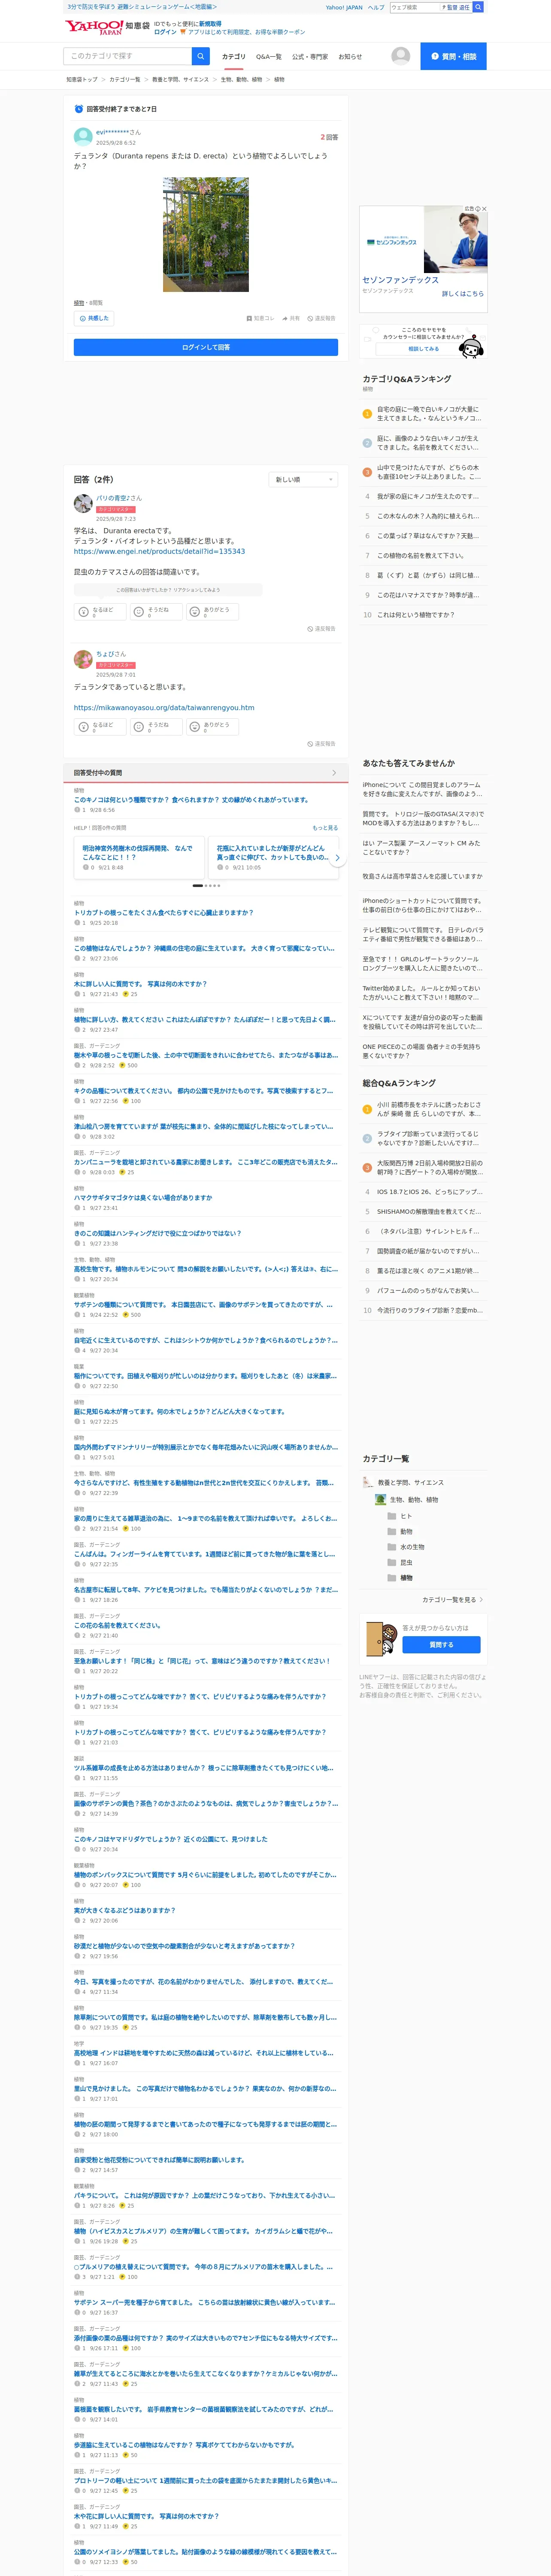
Task: Open the 水の生物 folder category
Action: tap(406, 1547)
